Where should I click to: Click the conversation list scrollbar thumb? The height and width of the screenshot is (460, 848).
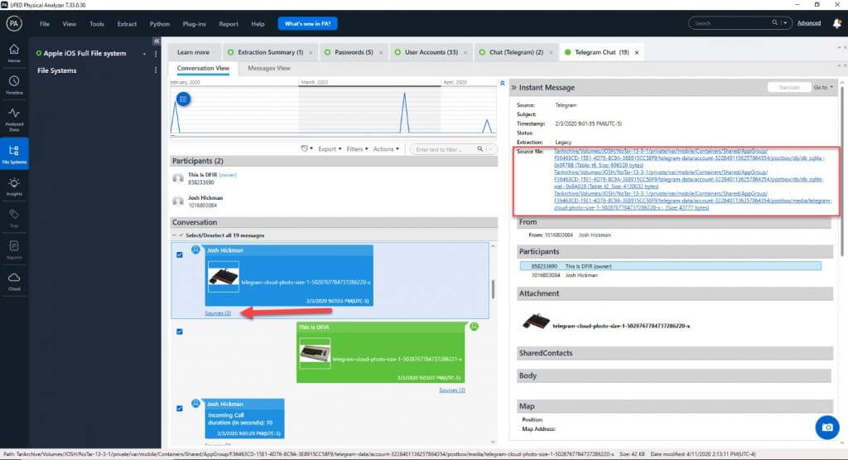pyautogui.click(x=493, y=289)
